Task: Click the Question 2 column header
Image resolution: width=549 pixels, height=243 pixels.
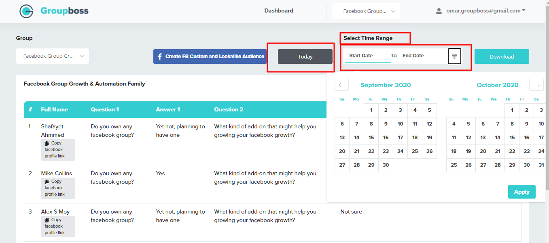Action: click(x=229, y=109)
